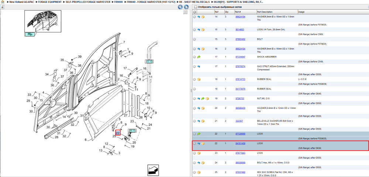Click the large arrow icon below the diagram

coord(153,170)
